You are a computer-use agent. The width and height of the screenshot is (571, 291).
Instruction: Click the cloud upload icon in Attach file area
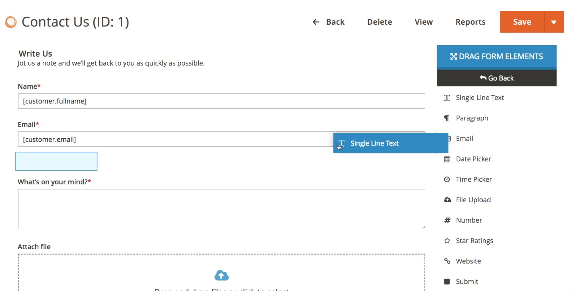(221, 276)
